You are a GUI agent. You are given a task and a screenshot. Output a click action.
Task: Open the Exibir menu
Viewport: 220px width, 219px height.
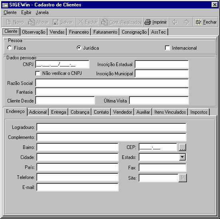26,12
